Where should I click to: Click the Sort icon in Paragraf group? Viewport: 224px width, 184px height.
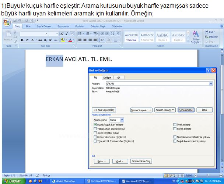point(112,34)
